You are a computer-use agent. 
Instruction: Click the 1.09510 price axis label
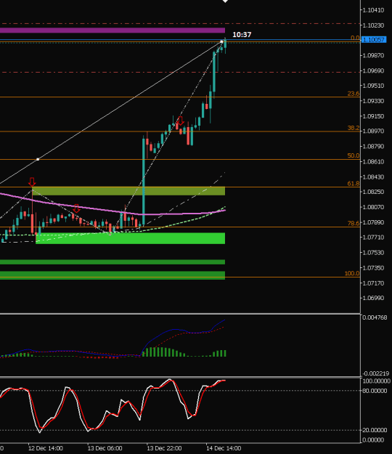[x=373, y=86]
